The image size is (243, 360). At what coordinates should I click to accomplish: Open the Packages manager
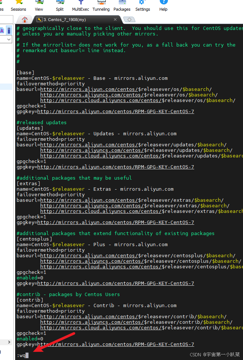(122, 6)
